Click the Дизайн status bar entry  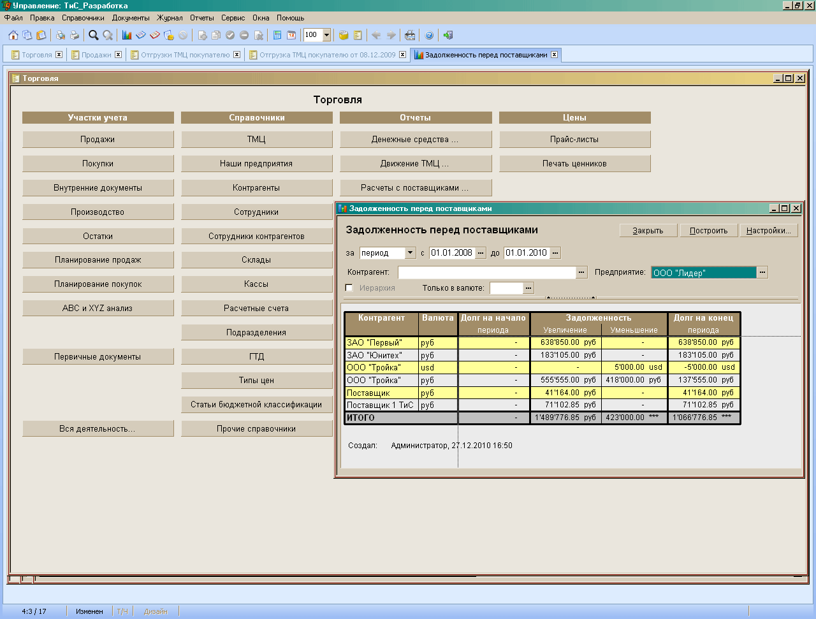click(156, 611)
